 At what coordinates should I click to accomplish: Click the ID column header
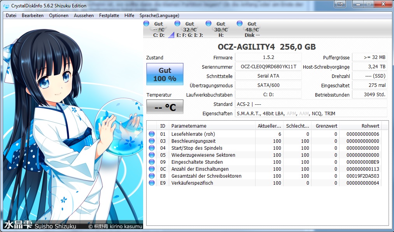coord(163,126)
